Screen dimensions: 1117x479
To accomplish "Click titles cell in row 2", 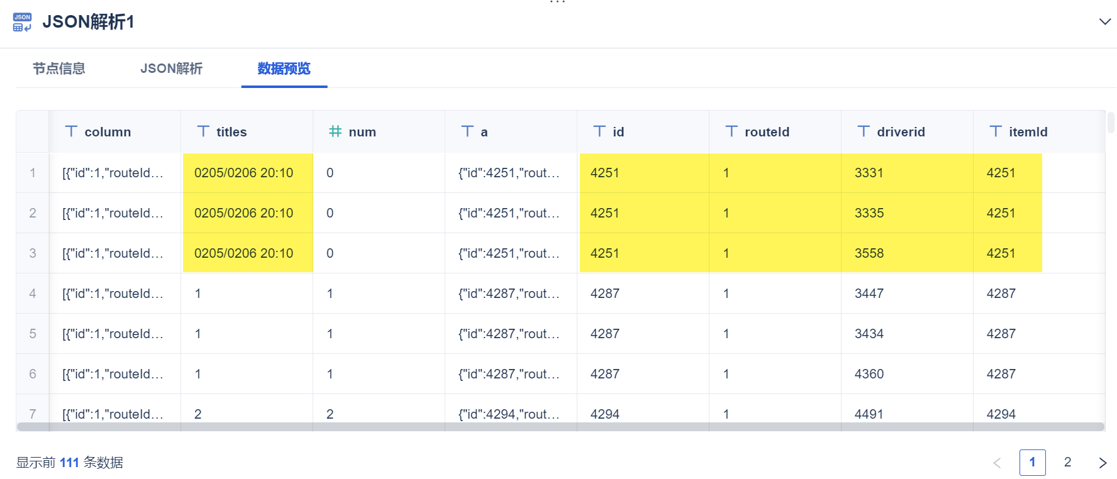I will coord(247,213).
